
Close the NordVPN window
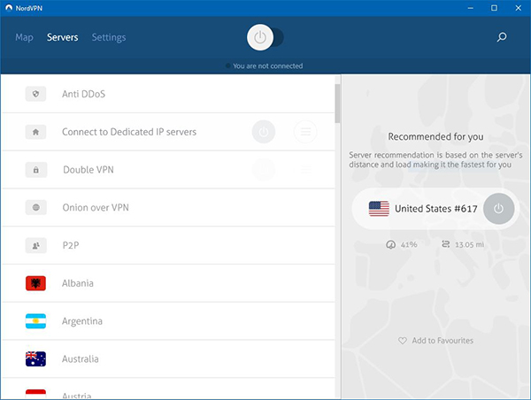(518, 8)
